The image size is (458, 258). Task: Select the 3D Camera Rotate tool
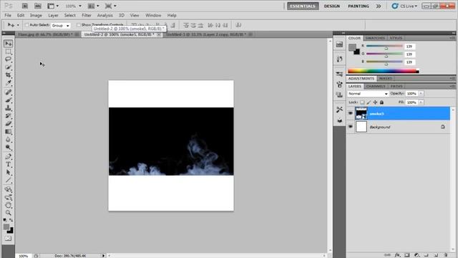pyautogui.click(x=8, y=197)
